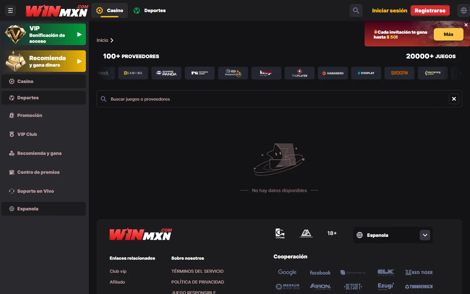Open Centro de premios in the sidebar

[x=44, y=172]
